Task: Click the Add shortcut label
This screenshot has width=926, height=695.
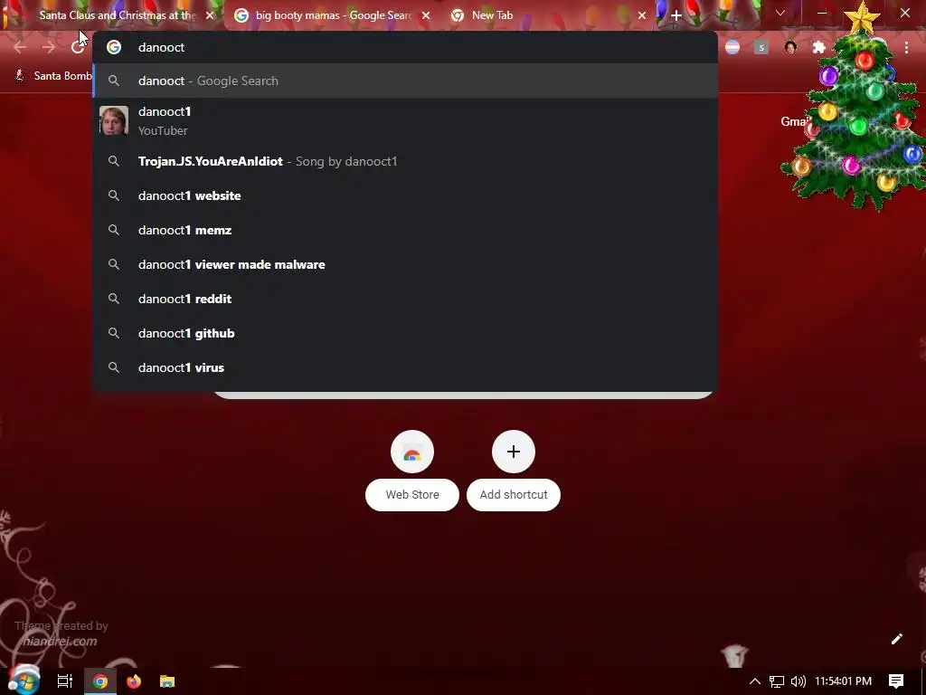Action: tap(514, 495)
